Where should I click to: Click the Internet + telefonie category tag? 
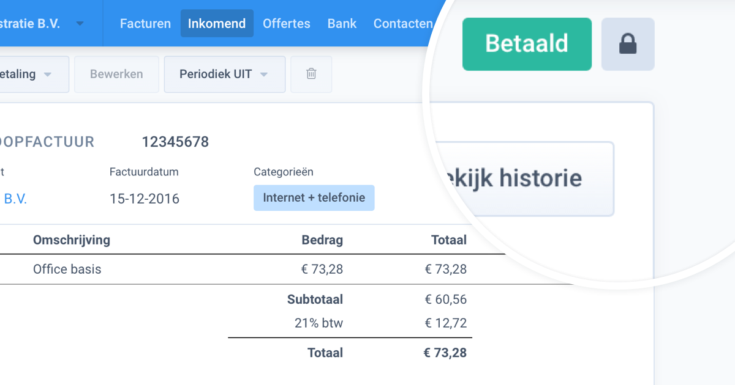(314, 197)
